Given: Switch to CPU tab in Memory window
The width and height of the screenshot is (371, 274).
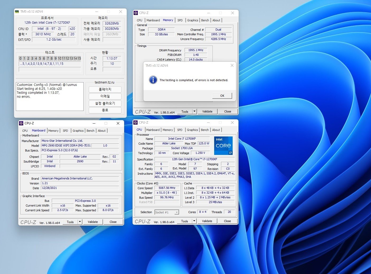Looking at the screenshot, I should coord(139,20).
